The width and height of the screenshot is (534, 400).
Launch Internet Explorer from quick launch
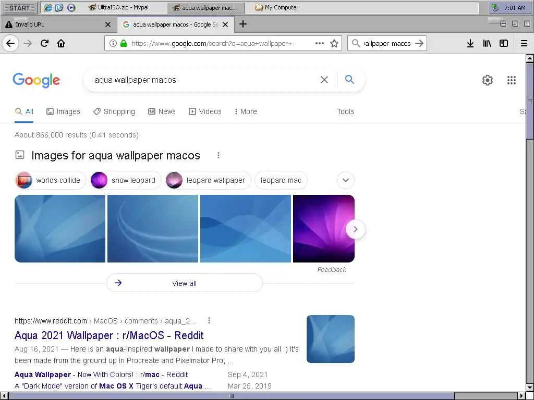[48, 7]
